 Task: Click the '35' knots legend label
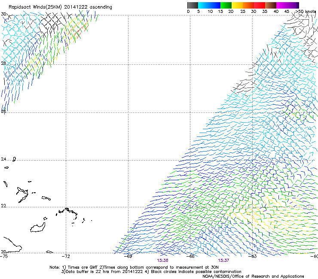[265, 12]
